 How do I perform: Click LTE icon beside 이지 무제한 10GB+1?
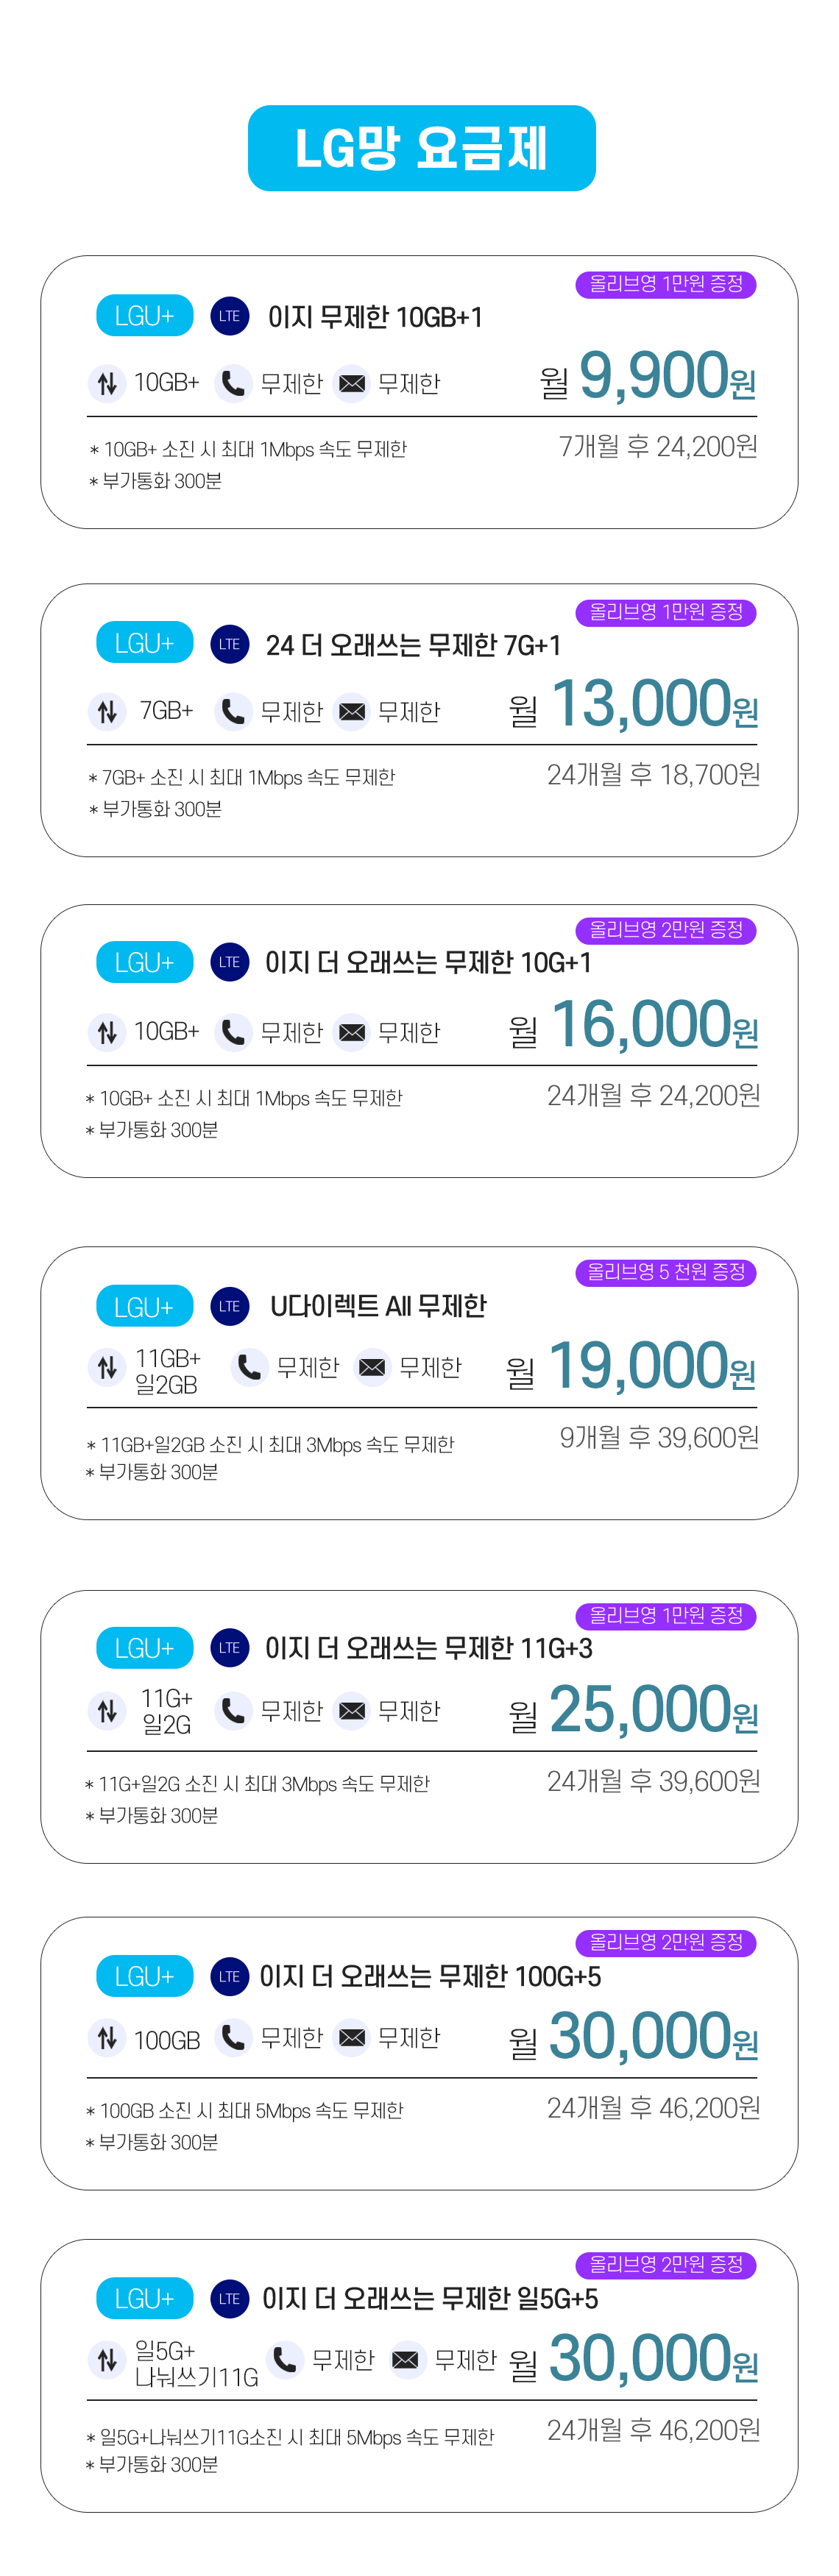229,316
